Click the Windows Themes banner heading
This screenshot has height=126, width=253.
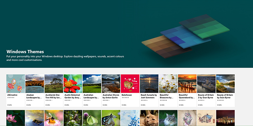[x=25, y=51]
